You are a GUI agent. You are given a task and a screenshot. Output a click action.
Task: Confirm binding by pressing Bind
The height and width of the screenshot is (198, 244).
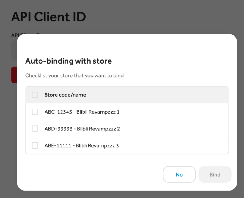215,174
